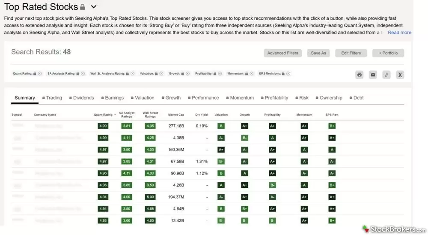
Task: Sort by the Market Cap column header
Action: (176, 115)
